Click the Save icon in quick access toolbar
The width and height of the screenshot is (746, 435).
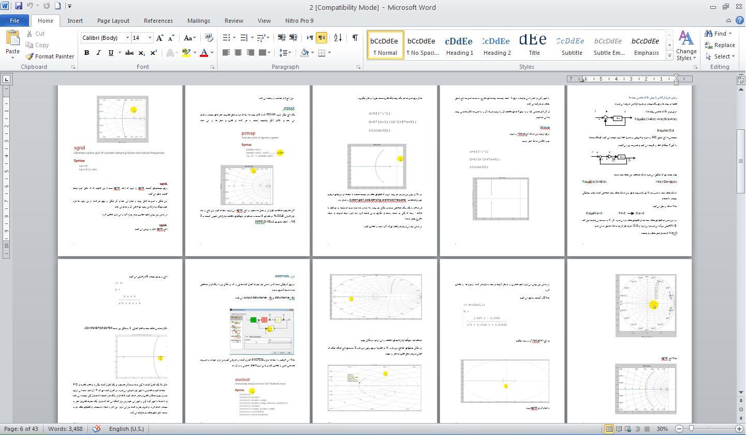[19, 6]
